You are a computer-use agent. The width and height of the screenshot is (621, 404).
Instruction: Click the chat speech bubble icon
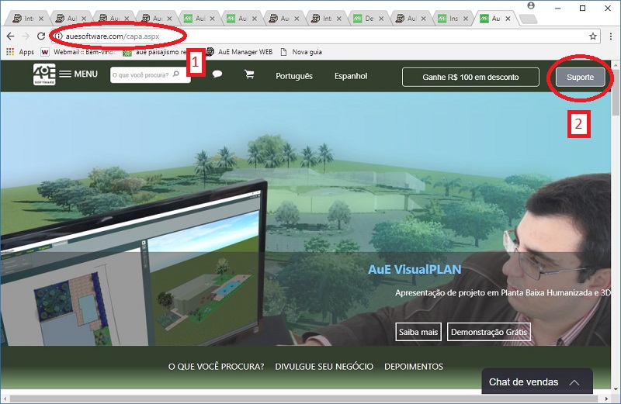coord(217,75)
